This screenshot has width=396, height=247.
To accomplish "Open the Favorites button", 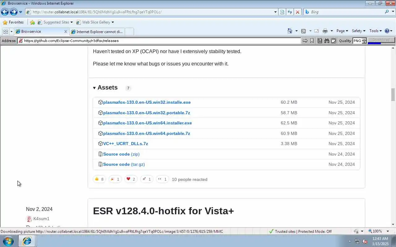I will coord(13,22).
